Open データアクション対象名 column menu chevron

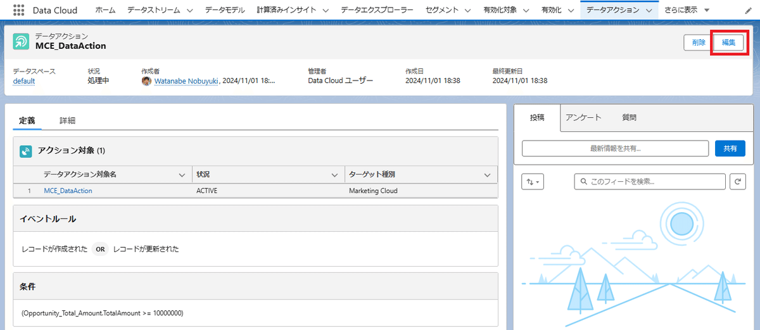pyautogui.click(x=182, y=175)
